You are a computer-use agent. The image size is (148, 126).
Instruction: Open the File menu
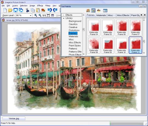[x=3, y=6]
